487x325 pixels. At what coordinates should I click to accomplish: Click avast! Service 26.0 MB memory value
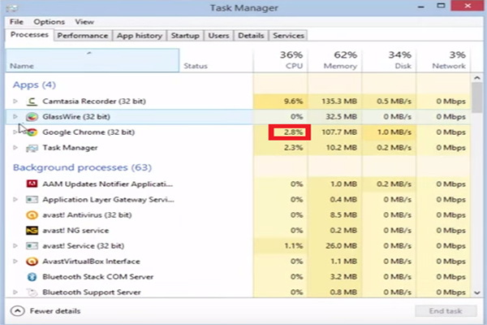tap(342, 246)
